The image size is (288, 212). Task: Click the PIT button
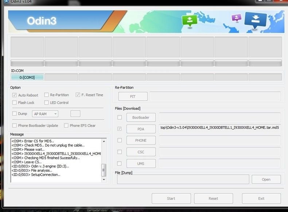pos(133,96)
